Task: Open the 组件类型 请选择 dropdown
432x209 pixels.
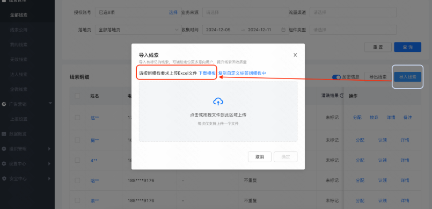Action: pos(353,30)
